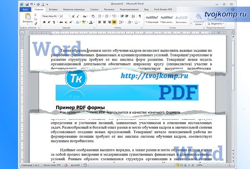
Task: Open the Customize Quick Access Toolbar arrow
Action: (x=47, y=5)
